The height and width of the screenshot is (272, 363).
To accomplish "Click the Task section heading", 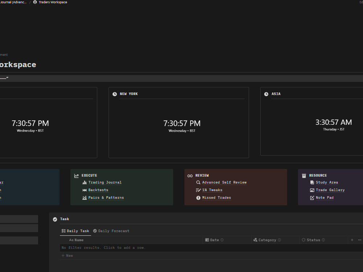I will coord(65,219).
